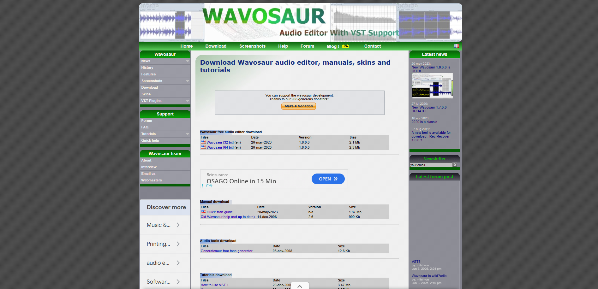Click the flag icon beside Quick start guide
Screen dimensions: 598x289
pyautogui.click(x=203, y=212)
